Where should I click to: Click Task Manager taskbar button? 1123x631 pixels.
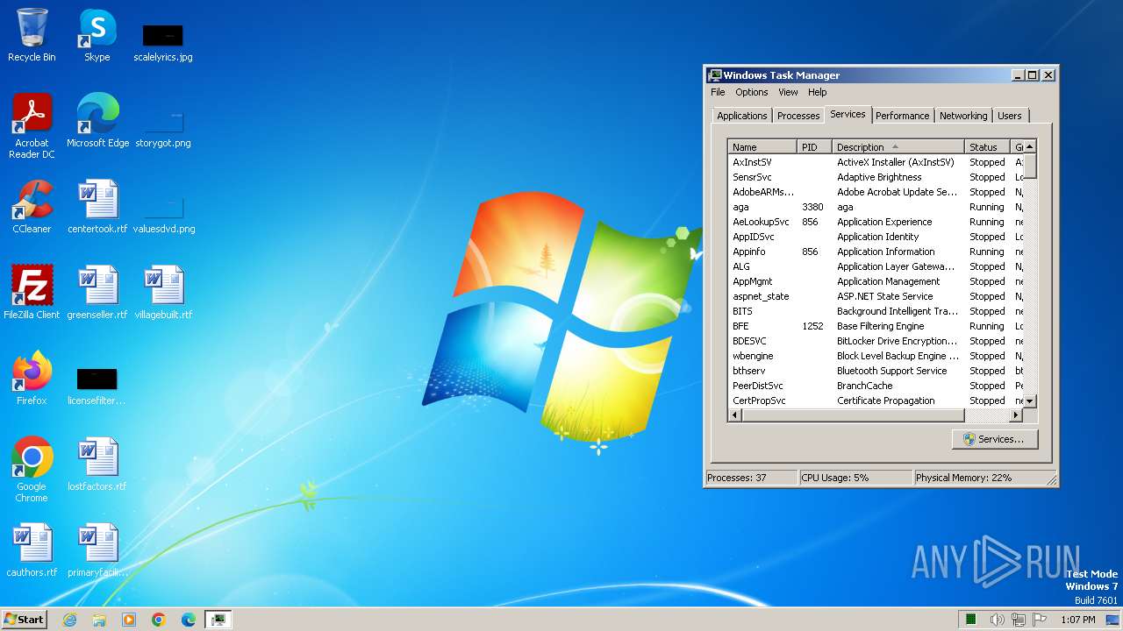[x=218, y=620]
